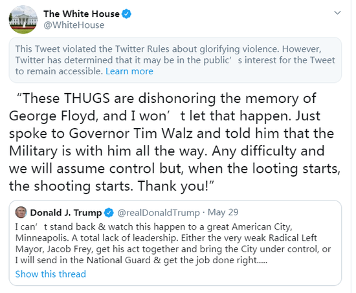Click George Floyd in the tweet text
Image resolution: width=356 pixels, height=293 pixels.
tap(54, 116)
